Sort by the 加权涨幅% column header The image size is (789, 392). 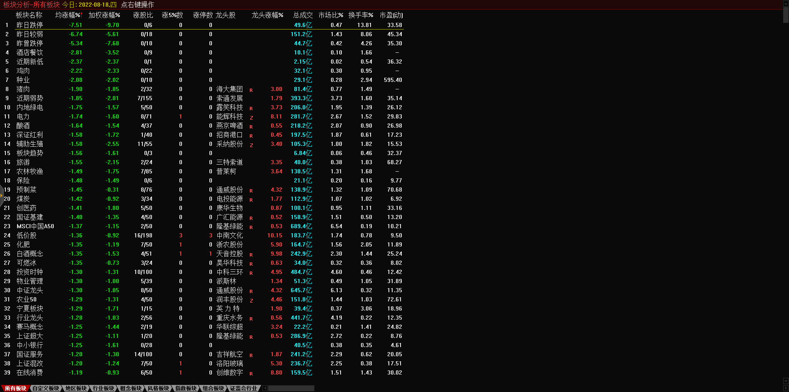tap(104, 15)
